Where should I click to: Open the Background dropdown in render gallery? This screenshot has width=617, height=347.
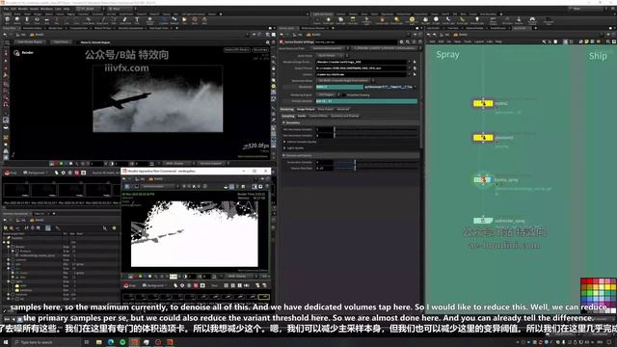36,173
